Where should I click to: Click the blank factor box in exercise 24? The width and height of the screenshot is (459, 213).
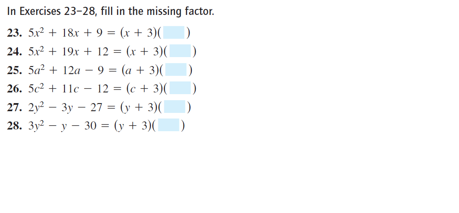coord(180,51)
